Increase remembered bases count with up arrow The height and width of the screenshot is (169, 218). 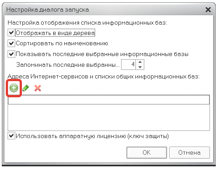click(140, 62)
